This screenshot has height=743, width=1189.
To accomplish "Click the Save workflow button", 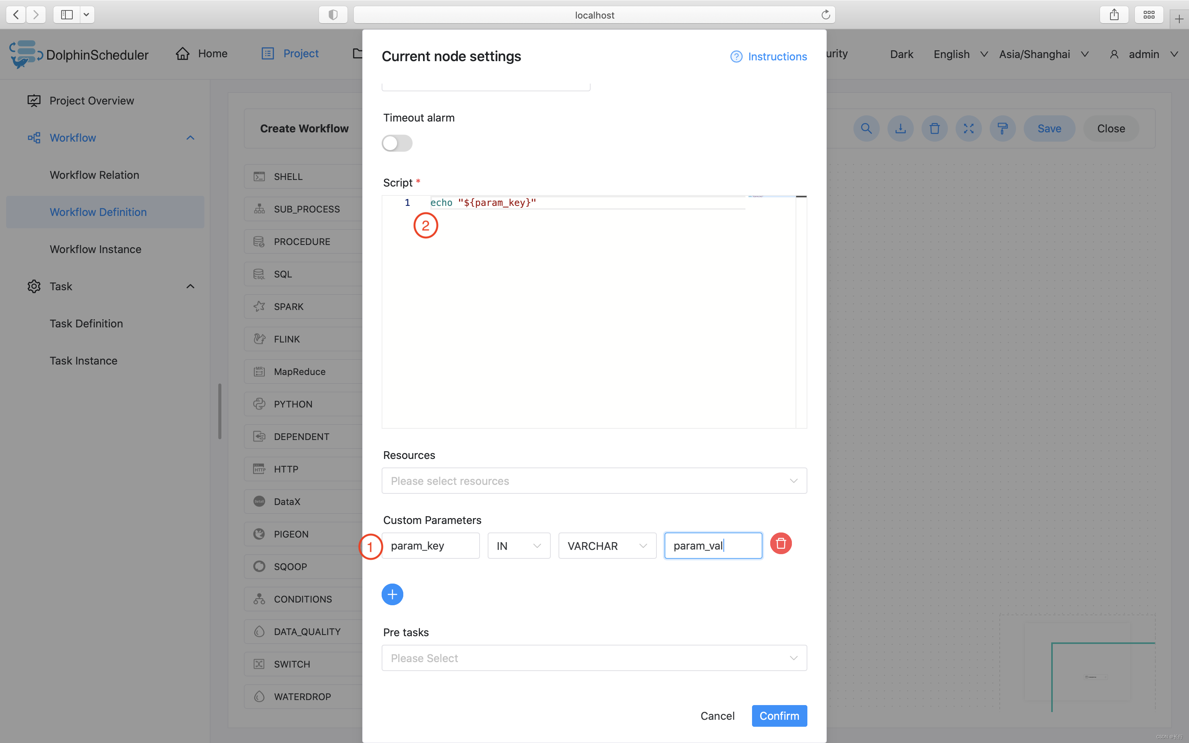I will pos(1049,128).
